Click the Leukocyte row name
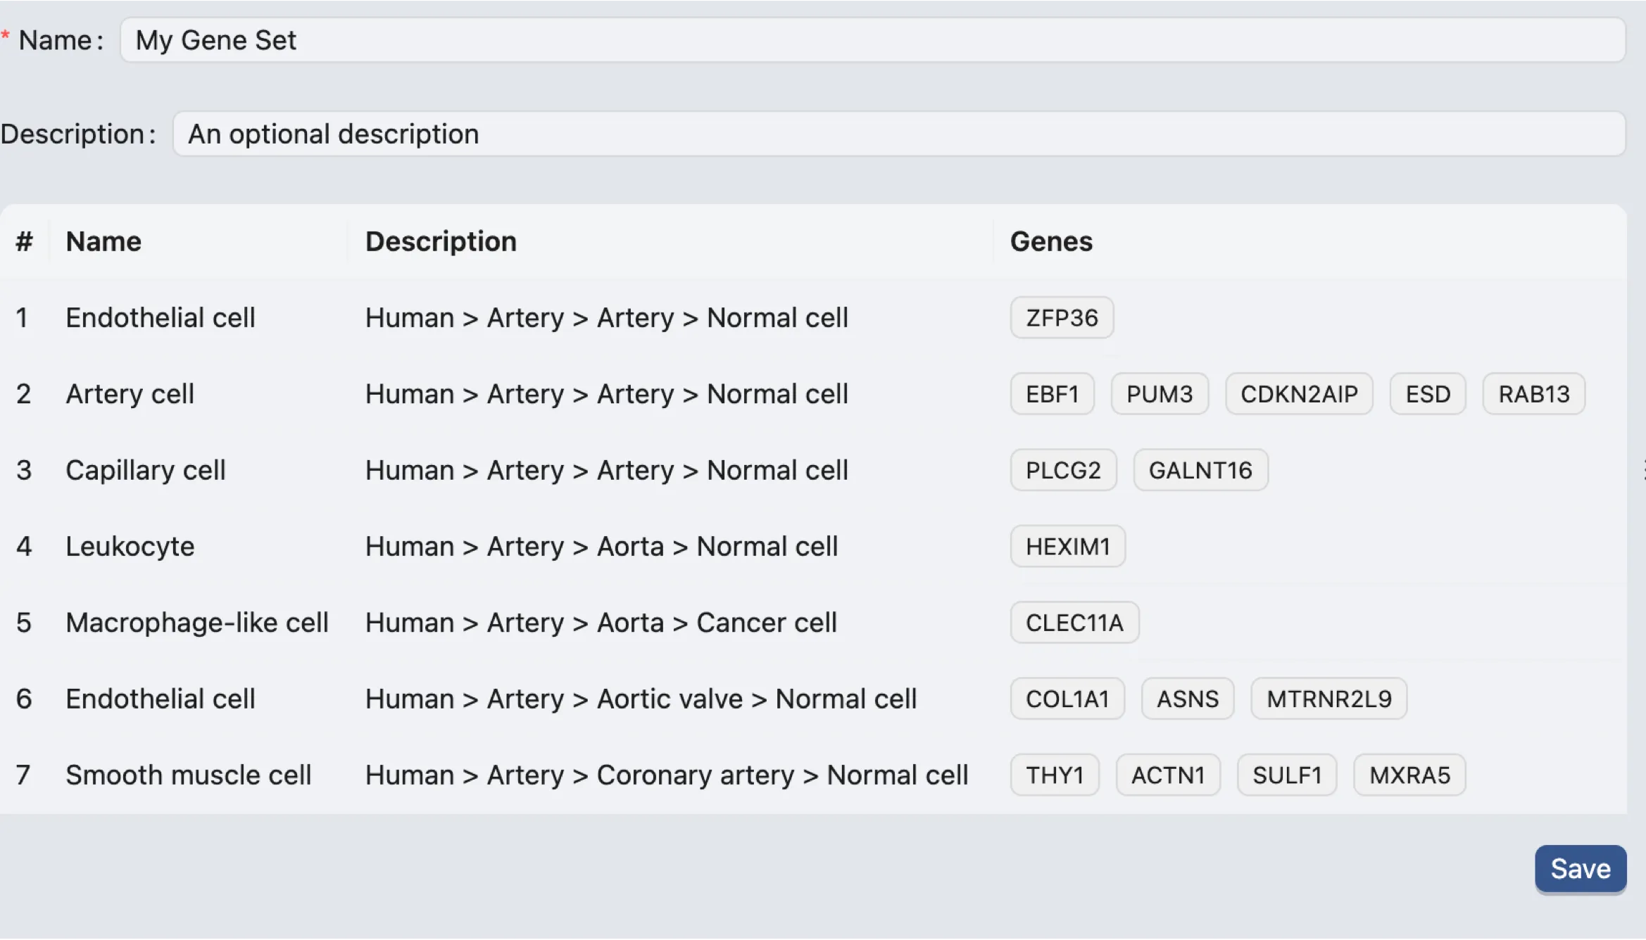This screenshot has width=1646, height=940. [130, 547]
